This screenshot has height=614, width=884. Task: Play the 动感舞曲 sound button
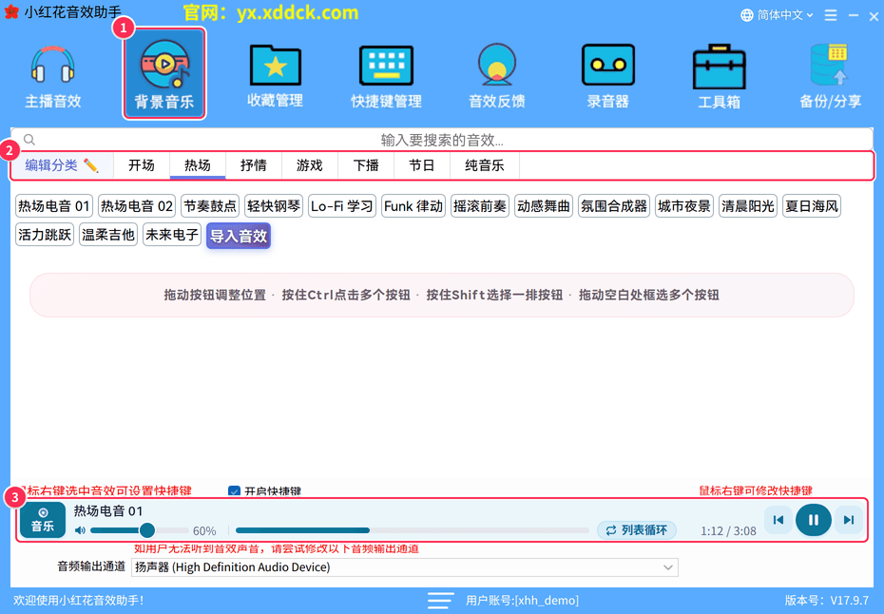tap(544, 206)
